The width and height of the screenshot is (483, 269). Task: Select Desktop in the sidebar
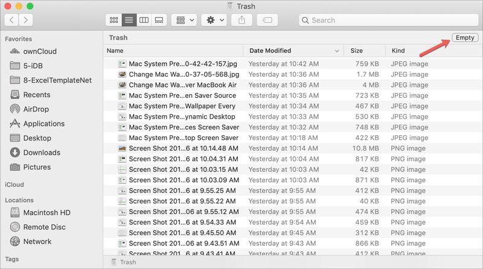point(31,138)
